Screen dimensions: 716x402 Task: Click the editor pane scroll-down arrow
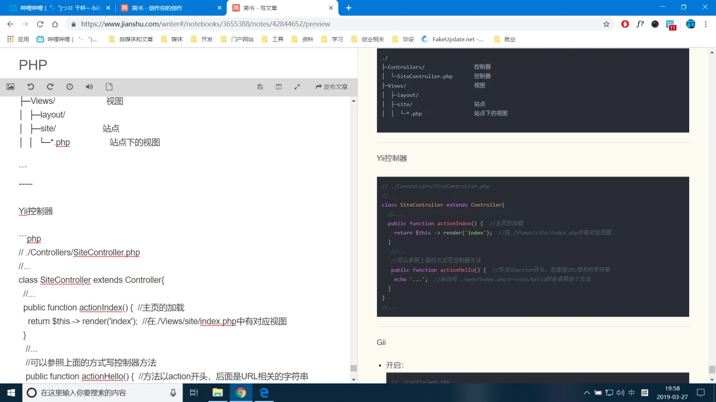pos(354,380)
